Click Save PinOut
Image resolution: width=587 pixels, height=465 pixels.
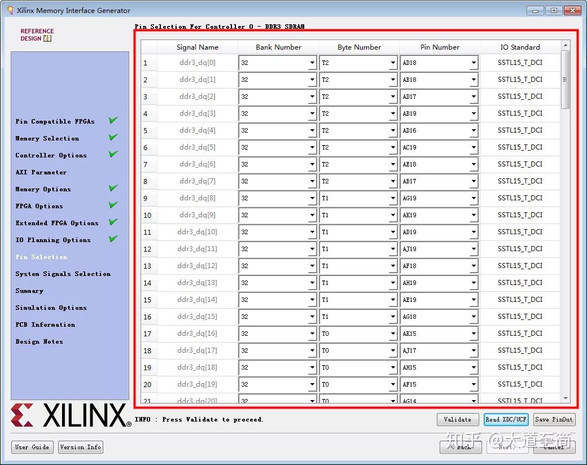tap(554, 419)
